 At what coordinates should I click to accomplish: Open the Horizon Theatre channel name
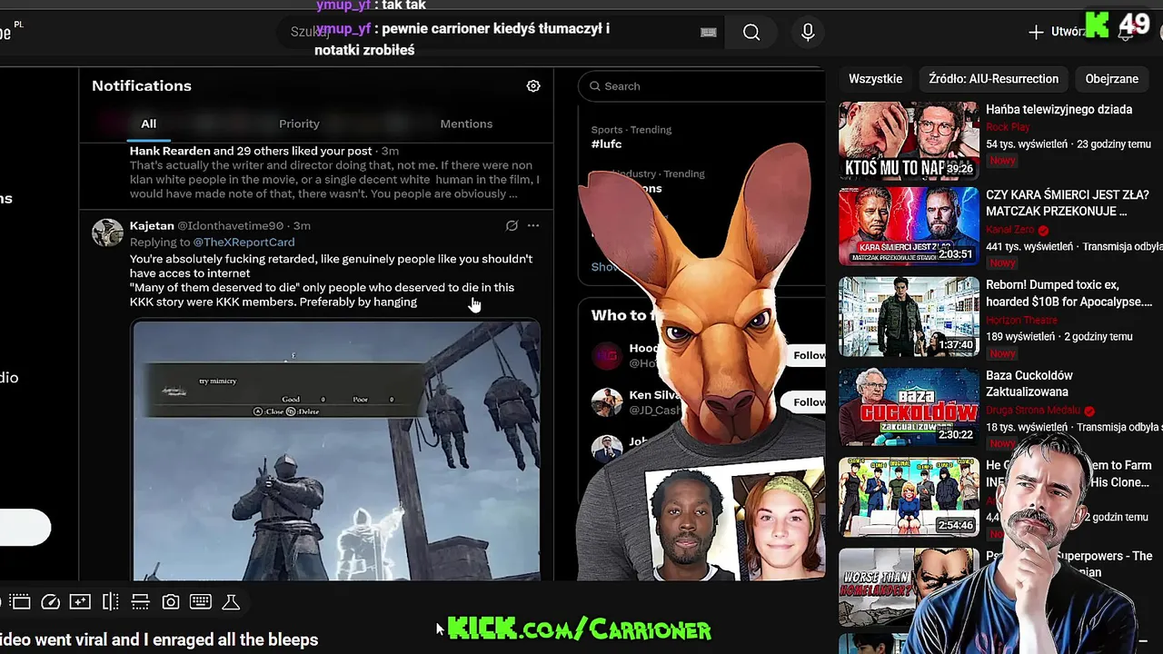1022,320
